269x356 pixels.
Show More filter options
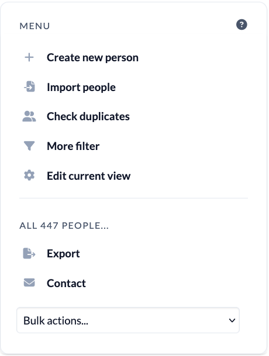pyautogui.click(x=73, y=146)
